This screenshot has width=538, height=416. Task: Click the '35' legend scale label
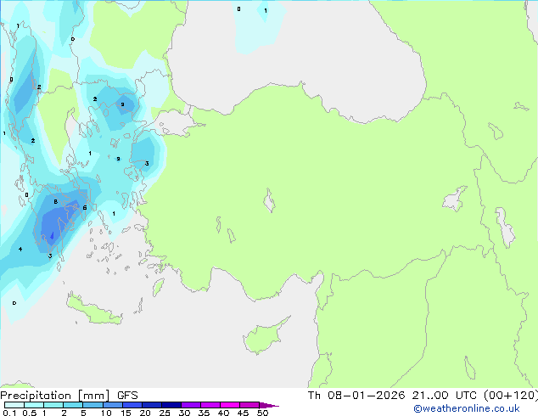204,413
